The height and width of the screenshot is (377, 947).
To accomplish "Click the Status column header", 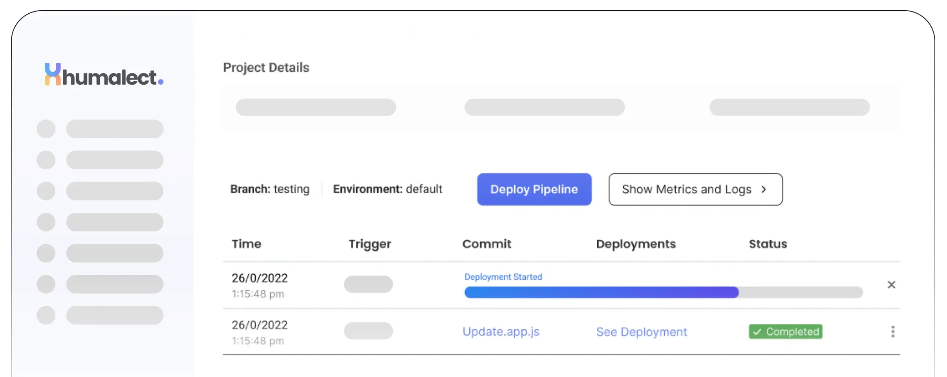I will coord(768,244).
